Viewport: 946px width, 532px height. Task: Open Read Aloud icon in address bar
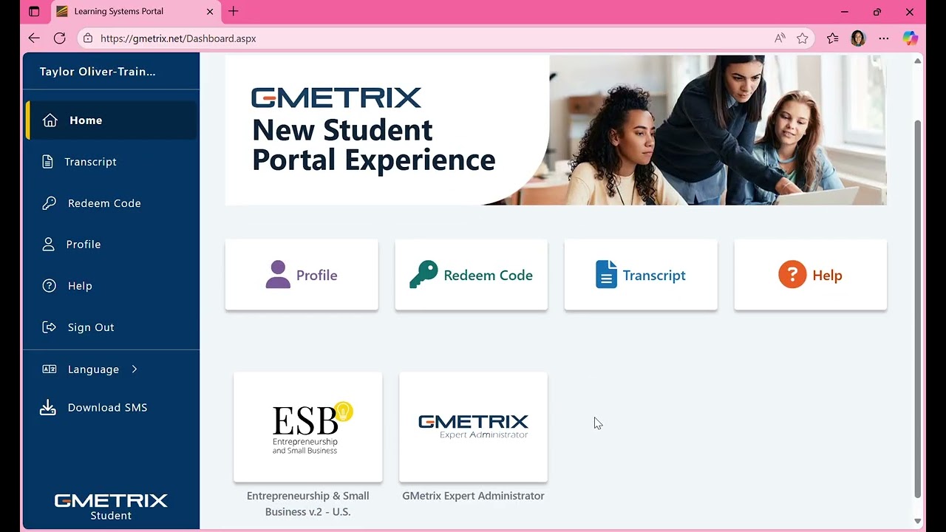(x=780, y=38)
